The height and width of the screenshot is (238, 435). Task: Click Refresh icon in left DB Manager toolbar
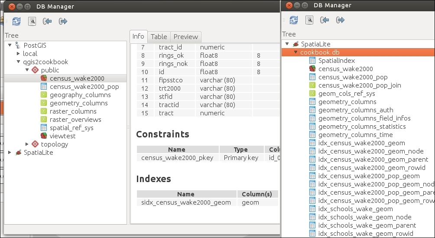pyautogui.click(x=16, y=21)
